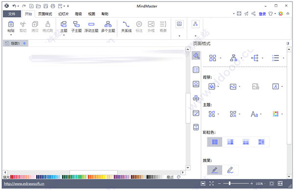This screenshot has width=294, height=190.
Task: Open the theme font (Aa) dropdown
Action: pyautogui.click(x=261, y=114)
